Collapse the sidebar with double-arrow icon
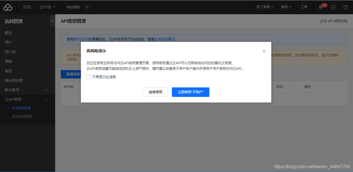This screenshot has height=172, width=353. point(52,21)
